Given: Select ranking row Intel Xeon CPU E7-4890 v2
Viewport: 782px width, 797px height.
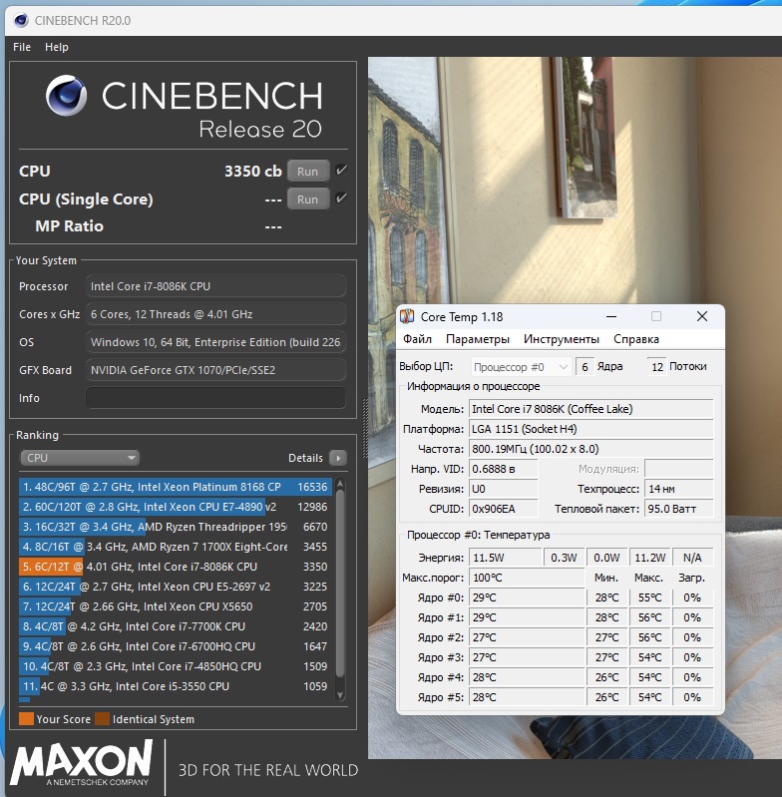Looking at the screenshot, I should 176,507.
